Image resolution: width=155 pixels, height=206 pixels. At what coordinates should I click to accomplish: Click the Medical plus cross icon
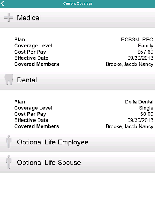8,18
